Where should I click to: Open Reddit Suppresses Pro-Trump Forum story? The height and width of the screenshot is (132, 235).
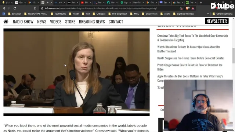(x=191, y=58)
